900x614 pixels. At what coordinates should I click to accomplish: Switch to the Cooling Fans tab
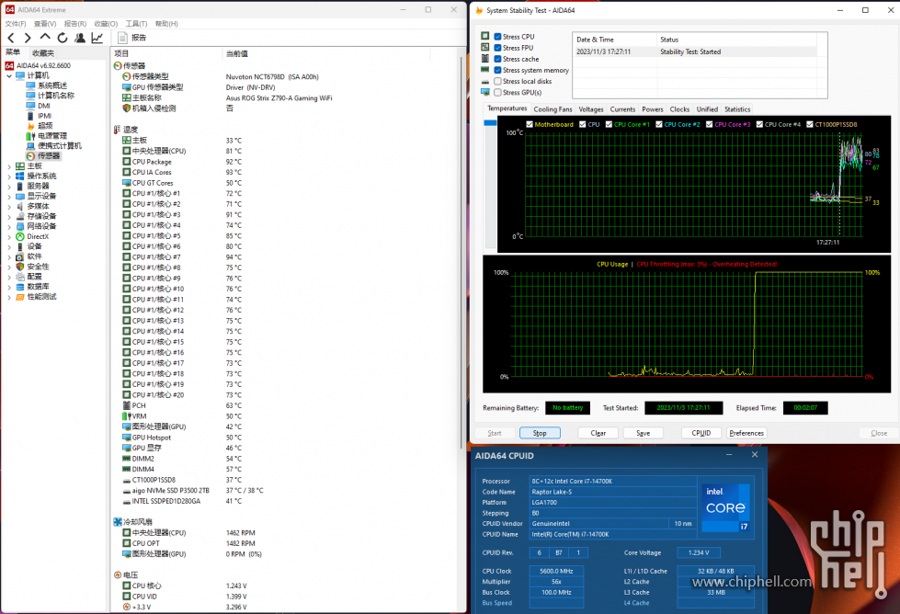(553, 109)
